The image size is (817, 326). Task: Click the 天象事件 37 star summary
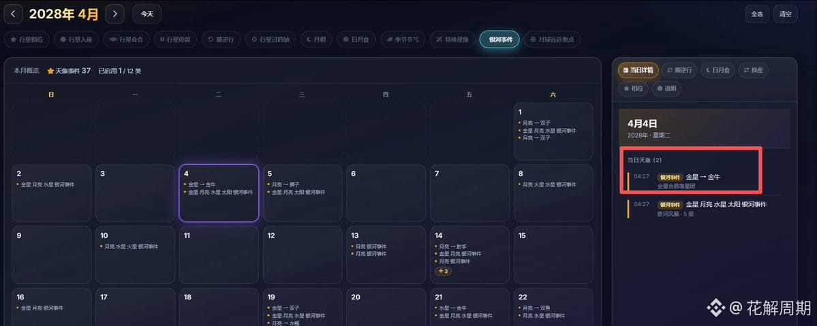point(69,71)
